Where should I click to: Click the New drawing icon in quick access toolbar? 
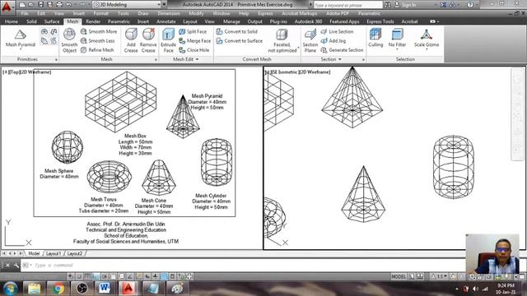tap(22, 5)
